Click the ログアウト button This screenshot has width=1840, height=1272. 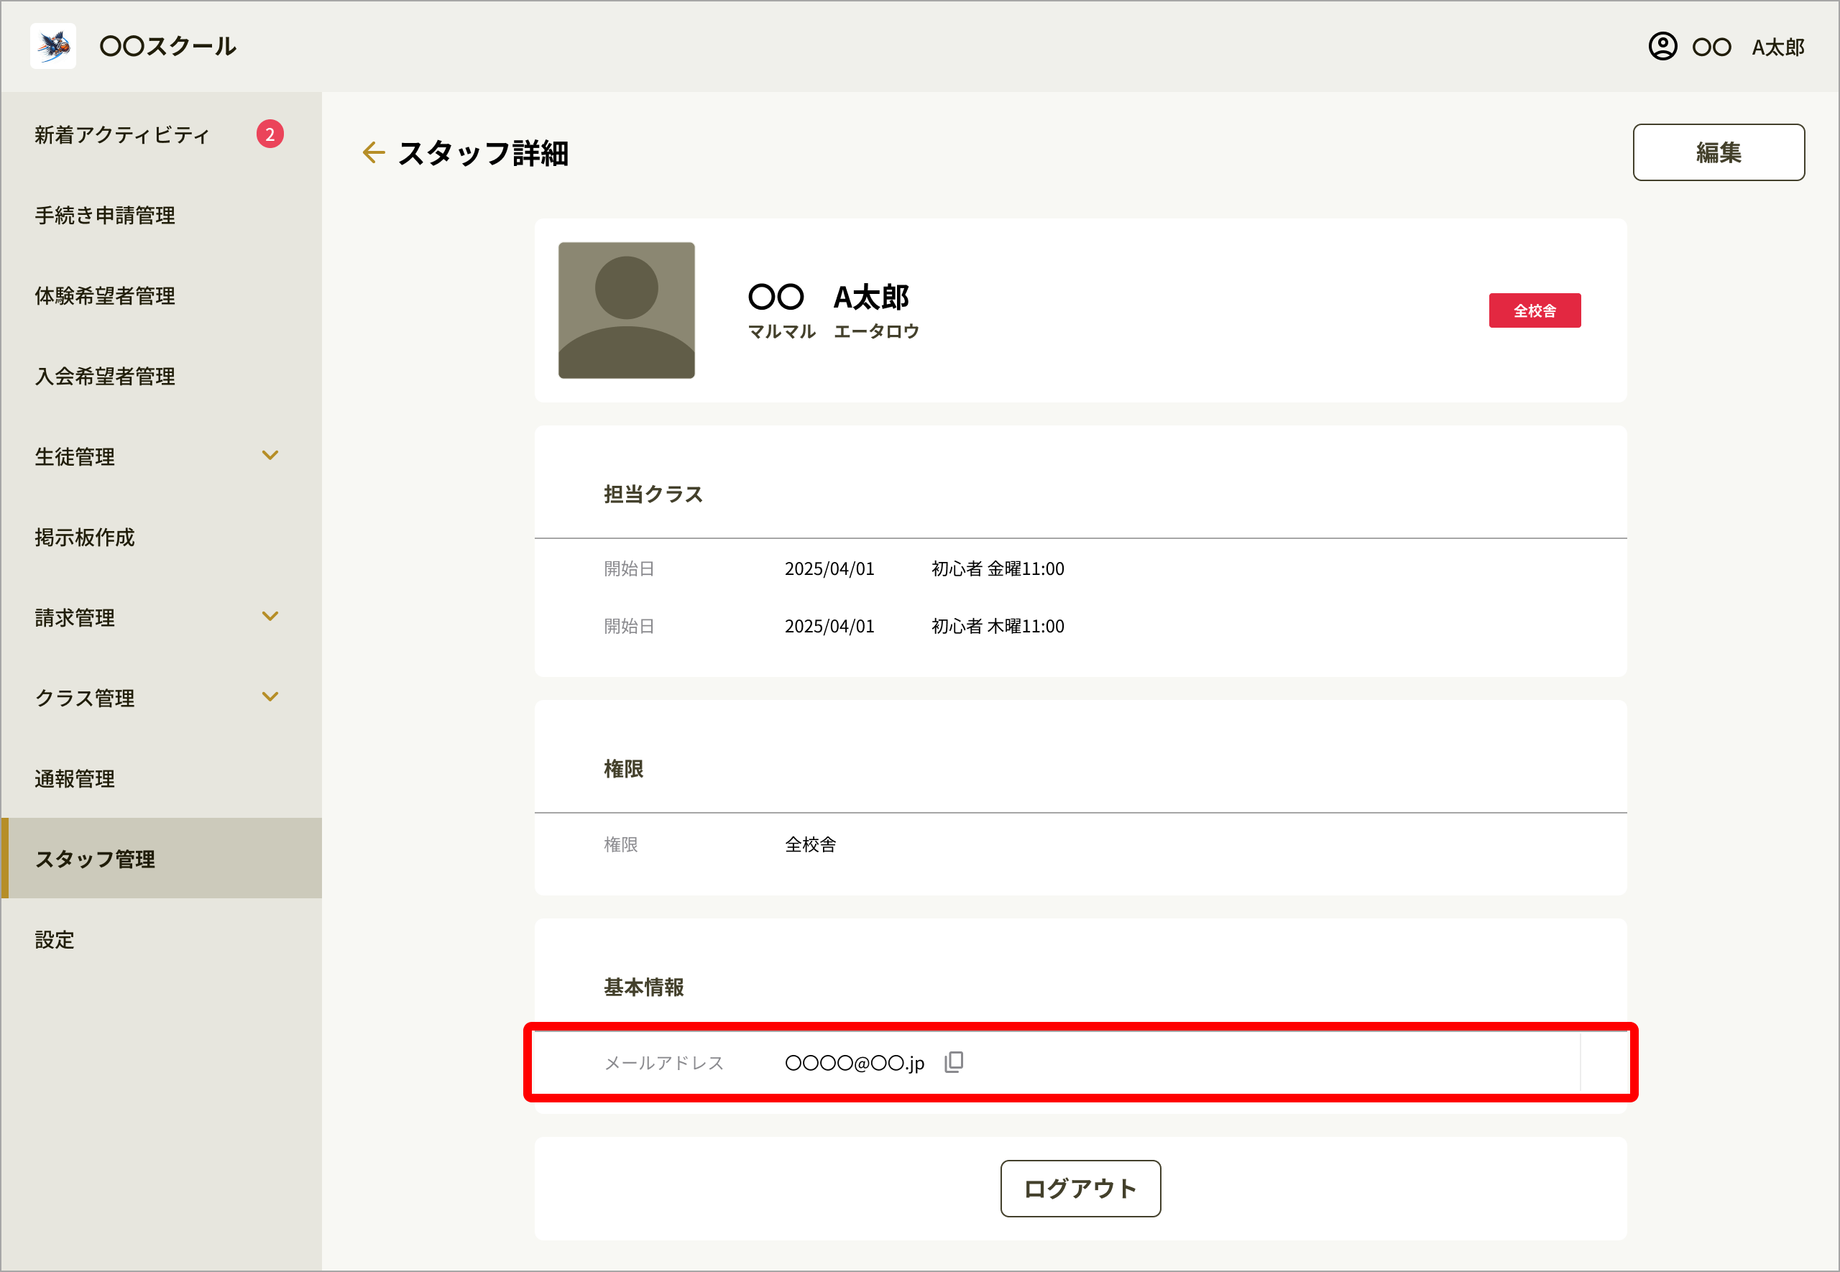click(1080, 1189)
